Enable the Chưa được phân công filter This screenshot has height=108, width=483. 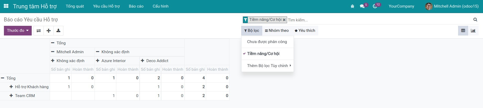coord(267,42)
